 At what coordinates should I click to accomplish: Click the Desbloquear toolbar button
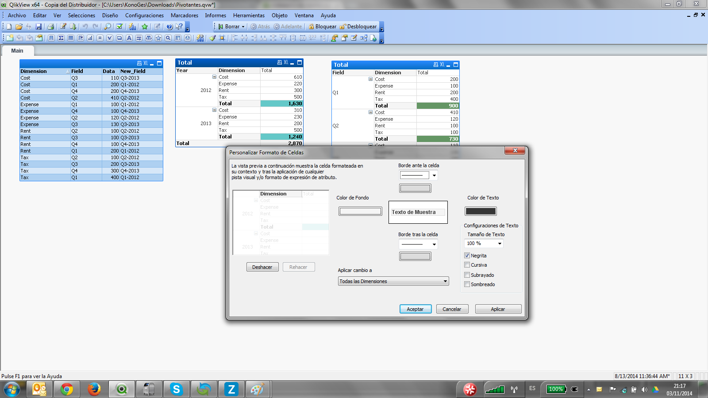(358, 27)
